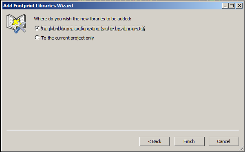
Task: Close the wizard using the X button
Action: (x=239, y=6)
